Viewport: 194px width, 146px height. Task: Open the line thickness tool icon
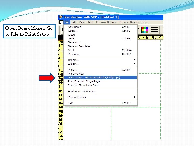[155, 30]
